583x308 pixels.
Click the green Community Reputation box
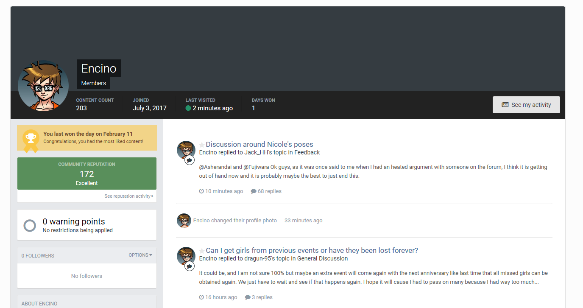tap(87, 174)
